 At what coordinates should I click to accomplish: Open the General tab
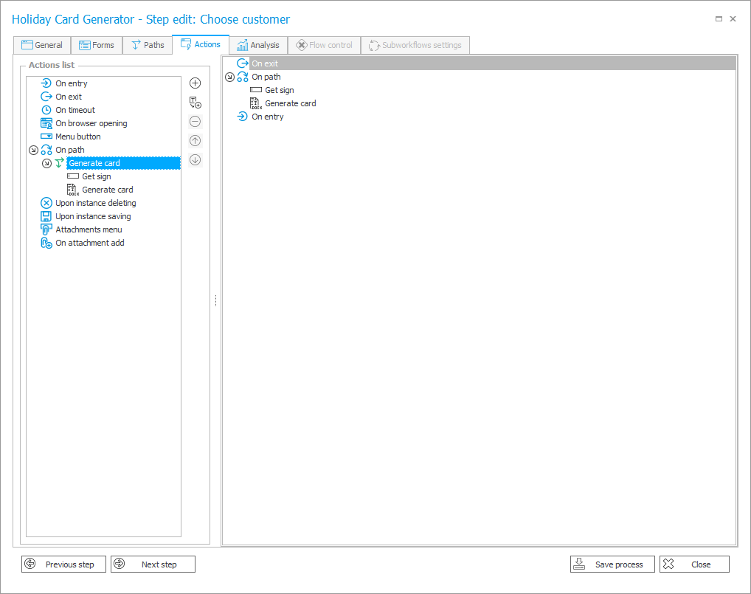(x=42, y=45)
